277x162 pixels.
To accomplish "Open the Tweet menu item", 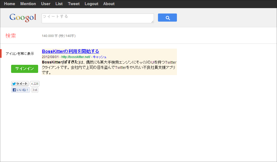I will [x=74, y=4].
